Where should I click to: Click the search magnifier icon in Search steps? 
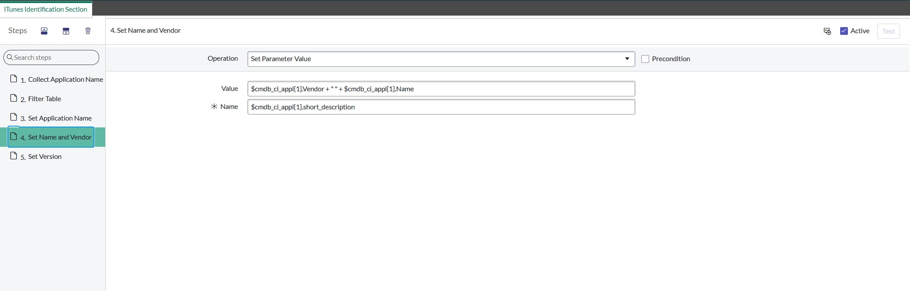click(10, 57)
